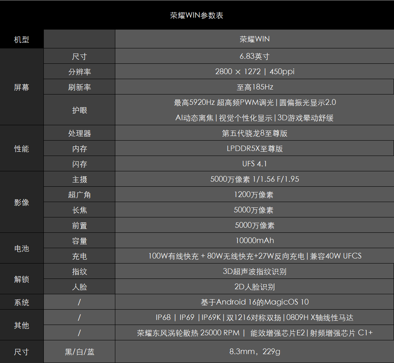Click the 10000mAh battery capacity value
The height and width of the screenshot is (363, 394).
click(x=254, y=241)
